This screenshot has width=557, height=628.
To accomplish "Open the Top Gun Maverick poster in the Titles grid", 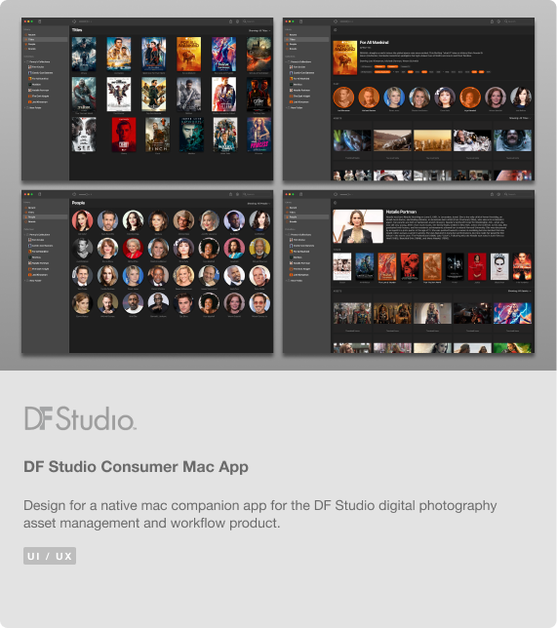I will coord(153,95).
